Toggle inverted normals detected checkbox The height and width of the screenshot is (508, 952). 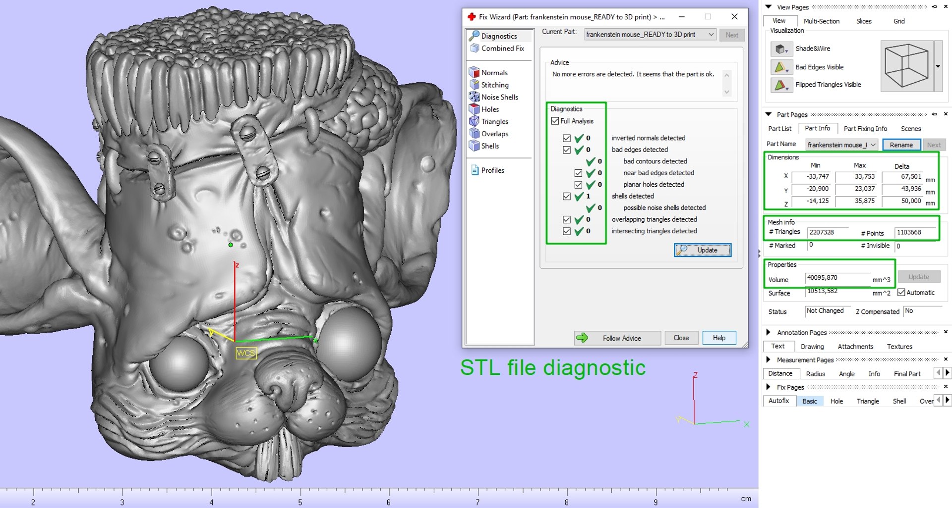[x=567, y=138]
